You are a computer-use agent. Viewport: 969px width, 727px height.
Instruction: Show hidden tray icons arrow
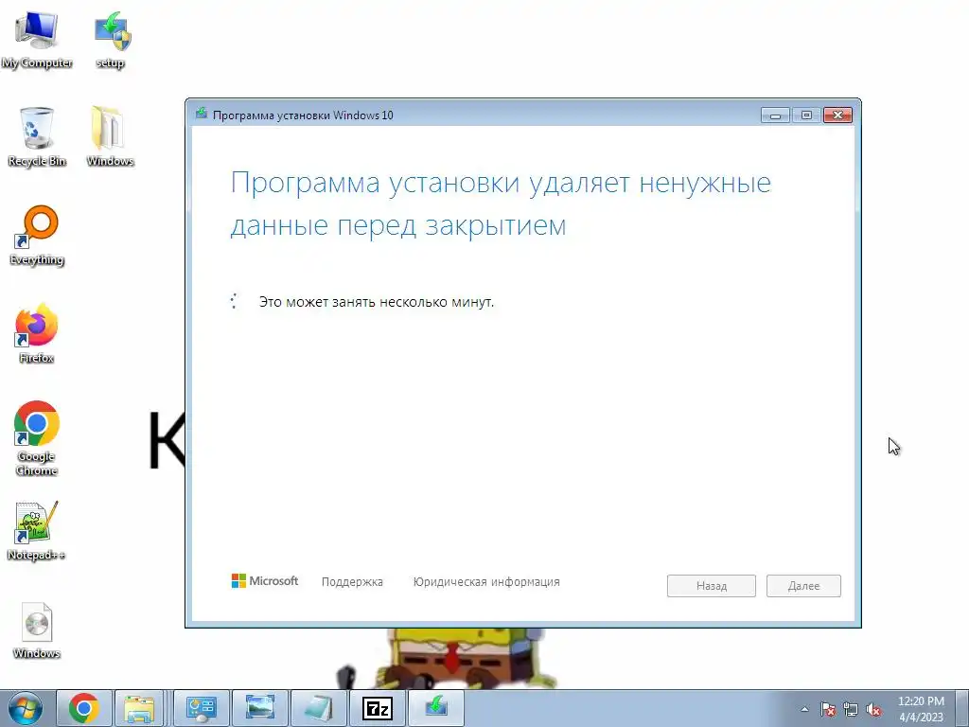point(804,709)
